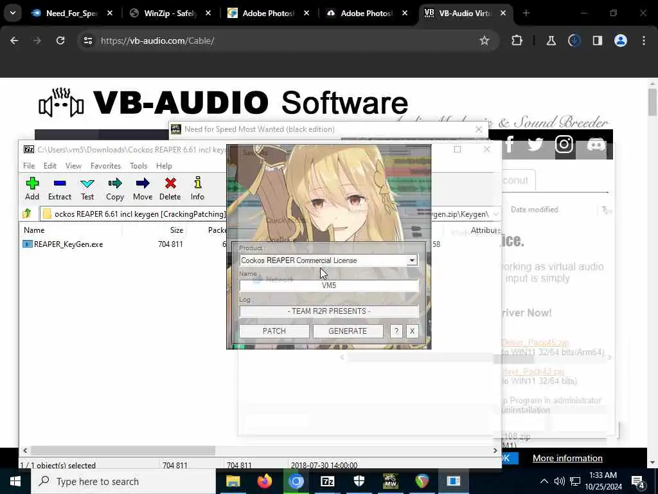Click the 7-Zip horizontal scrollbar thumb
This screenshot has width=658, height=494.
click(x=123, y=450)
